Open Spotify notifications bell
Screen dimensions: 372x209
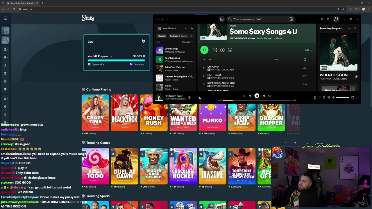click(322, 19)
